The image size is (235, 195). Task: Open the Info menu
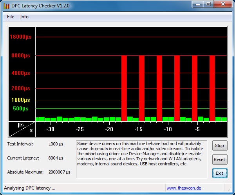click(24, 17)
